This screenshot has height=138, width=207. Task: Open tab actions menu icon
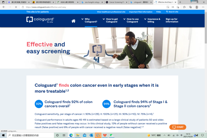click(x=3, y=2)
